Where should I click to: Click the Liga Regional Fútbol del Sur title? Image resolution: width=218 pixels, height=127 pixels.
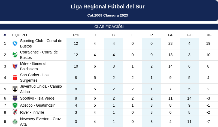(x=108, y=7)
